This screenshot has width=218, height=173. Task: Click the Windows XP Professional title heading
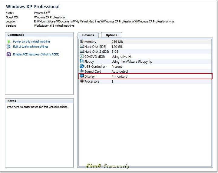[x=33, y=7]
